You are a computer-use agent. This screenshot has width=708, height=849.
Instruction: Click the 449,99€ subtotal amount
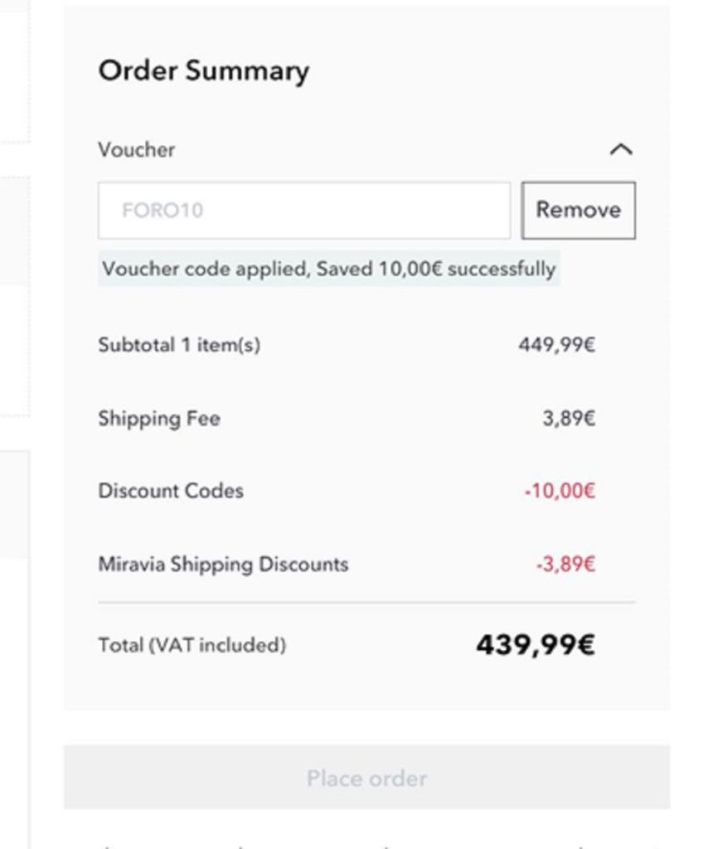point(556,345)
